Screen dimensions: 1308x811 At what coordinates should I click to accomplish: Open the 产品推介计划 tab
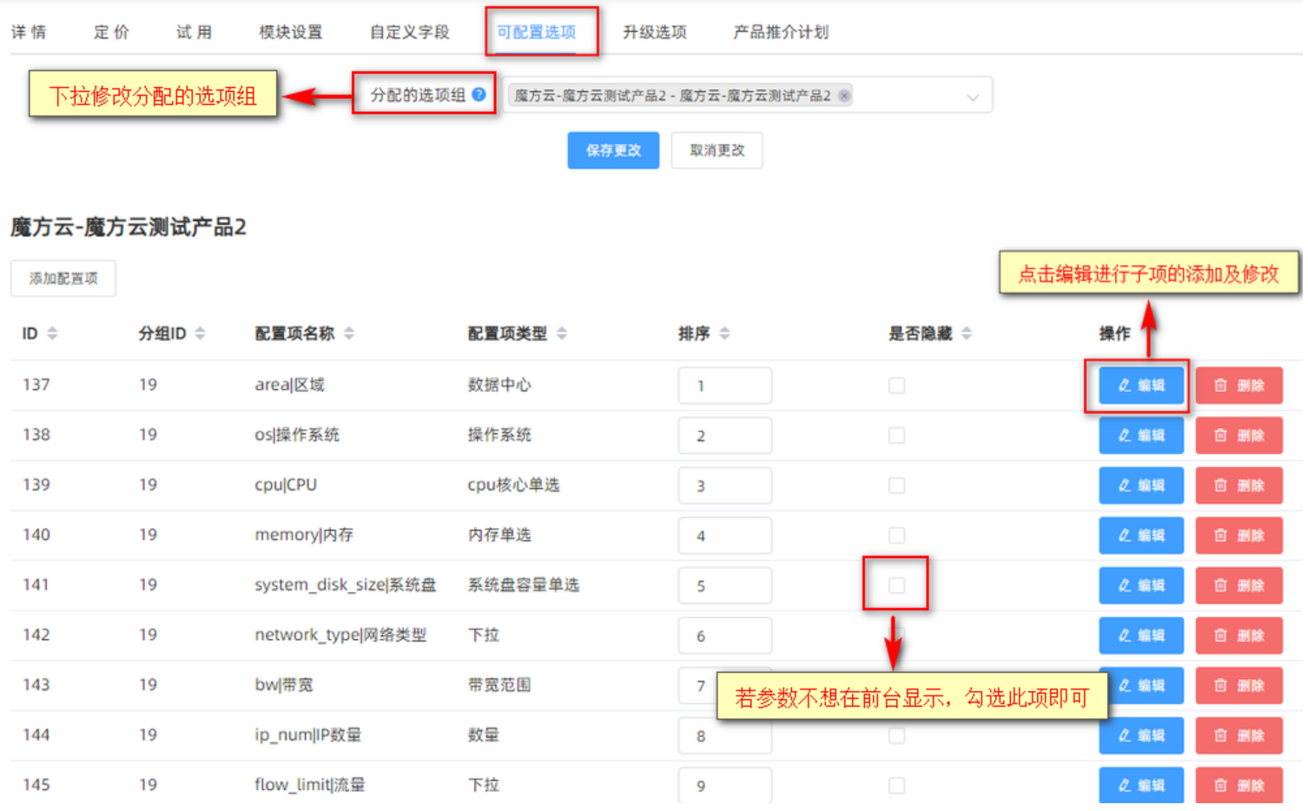pos(781,32)
